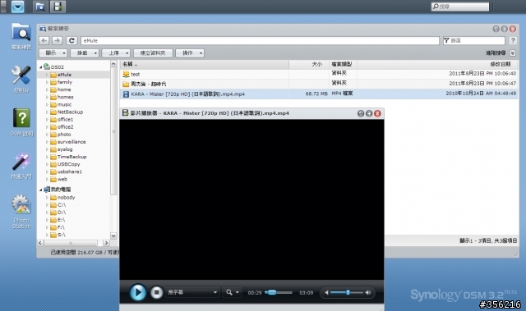Click the volume up speaker icon
This screenshot has height=311, width=526.
(368, 293)
